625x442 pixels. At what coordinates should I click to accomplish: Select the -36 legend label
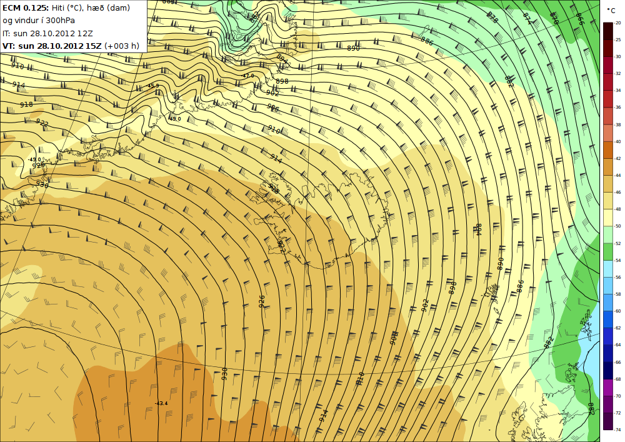(x=617, y=108)
